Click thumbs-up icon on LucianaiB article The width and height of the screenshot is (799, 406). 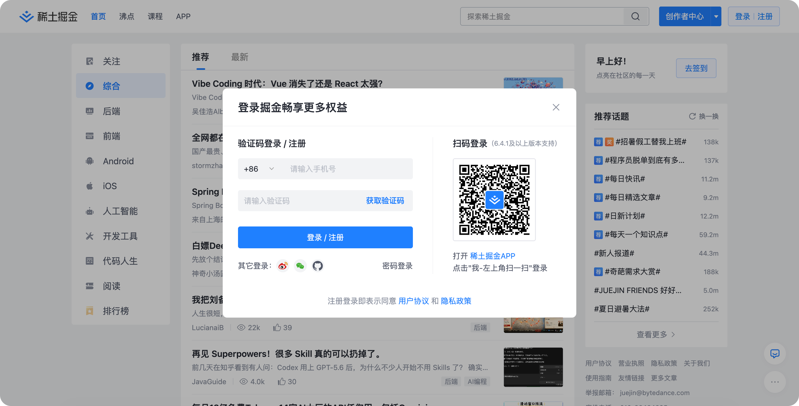pyautogui.click(x=277, y=327)
